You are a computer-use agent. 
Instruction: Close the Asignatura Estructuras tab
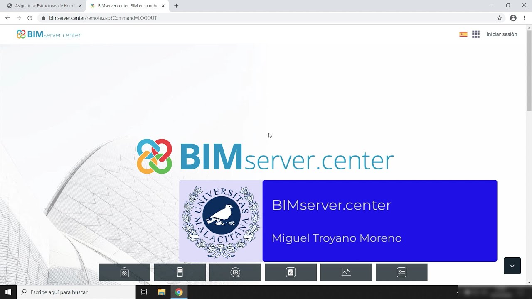tap(80, 6)
